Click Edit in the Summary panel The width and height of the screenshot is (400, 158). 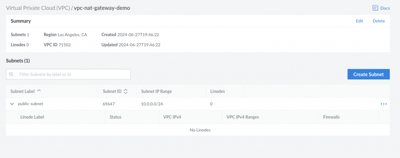tap(359, 21)
